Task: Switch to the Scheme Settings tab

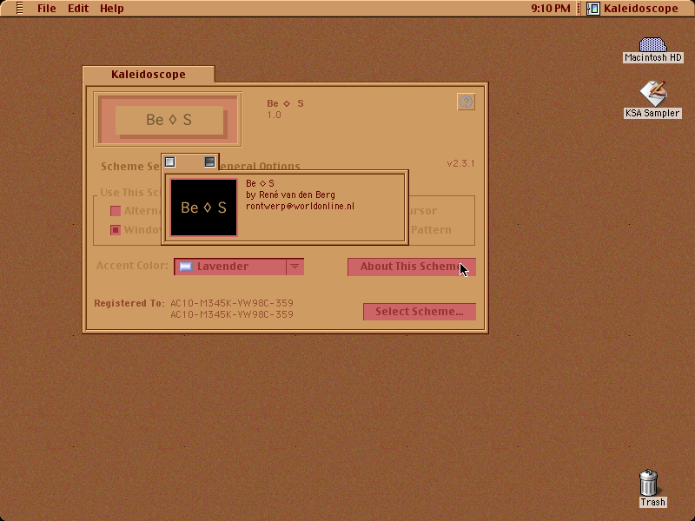Action: click(x=130, y=166)
